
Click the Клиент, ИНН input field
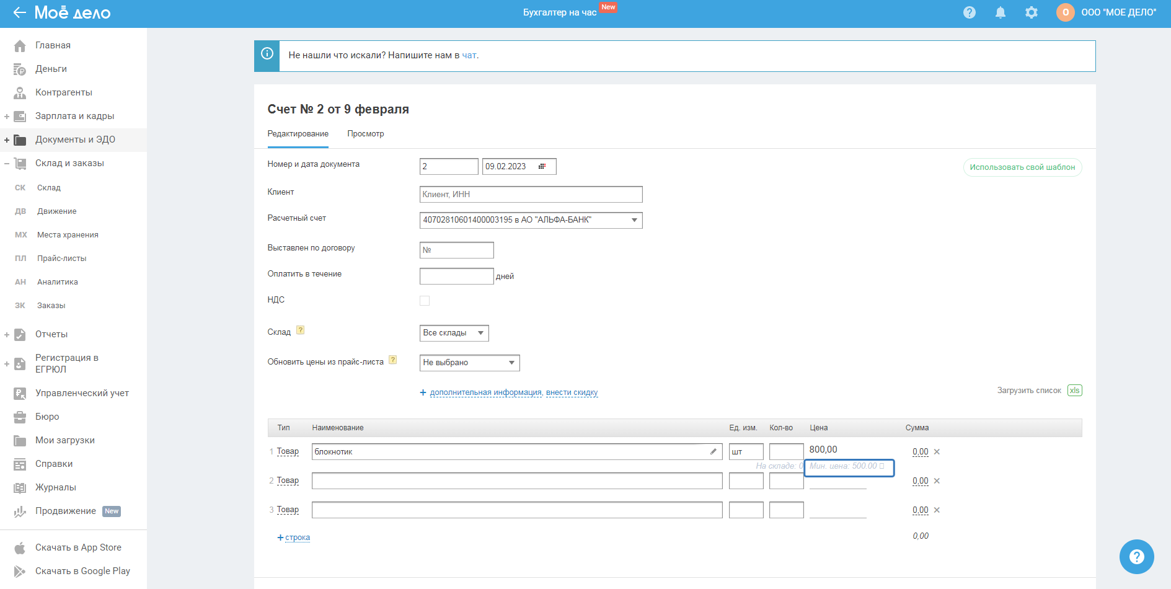tap(531, 195)
